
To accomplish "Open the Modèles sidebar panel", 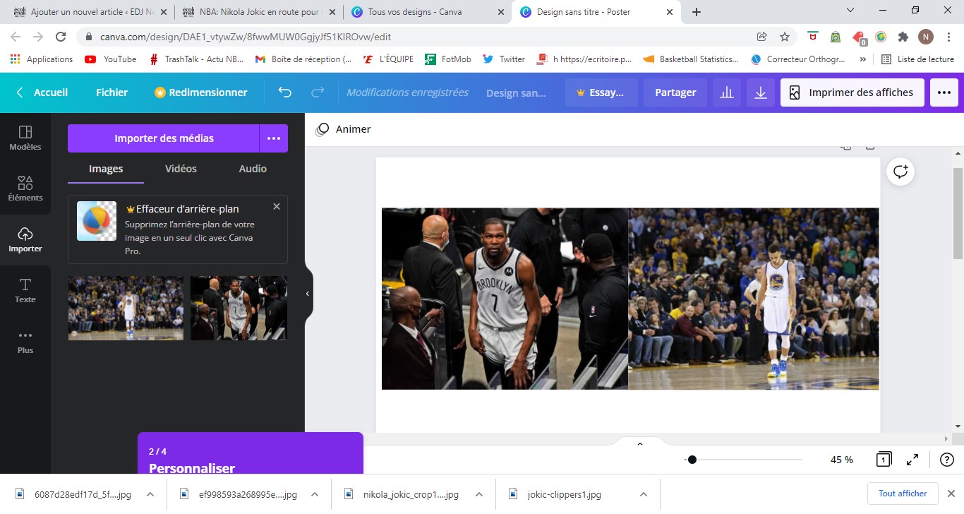I will click(25, 138).
